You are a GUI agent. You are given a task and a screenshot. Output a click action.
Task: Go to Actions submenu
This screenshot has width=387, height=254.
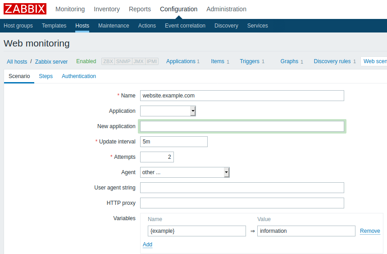click(x=147, y=26)
